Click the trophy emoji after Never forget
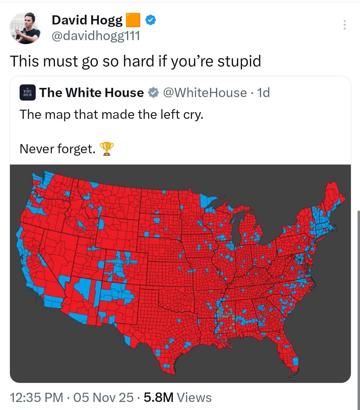The height and width of the screenshot is (410, 360). (x=107, y=149)
